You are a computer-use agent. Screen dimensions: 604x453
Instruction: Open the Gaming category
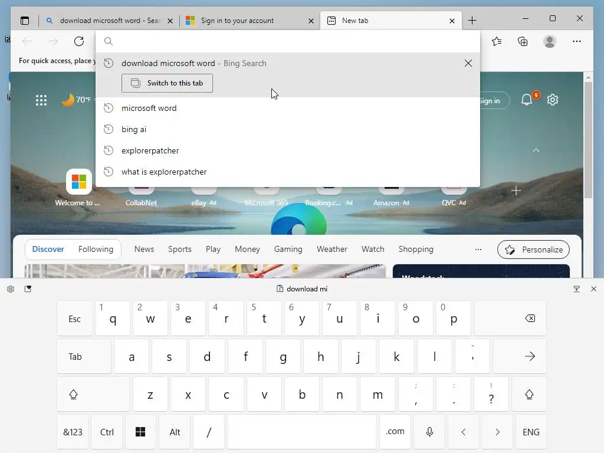tap(288, 250)
